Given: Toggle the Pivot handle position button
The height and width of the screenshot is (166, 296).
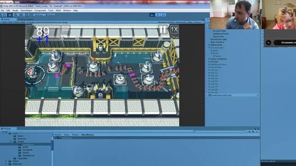Looking at the screenshot, I should (x=38, y=15).
